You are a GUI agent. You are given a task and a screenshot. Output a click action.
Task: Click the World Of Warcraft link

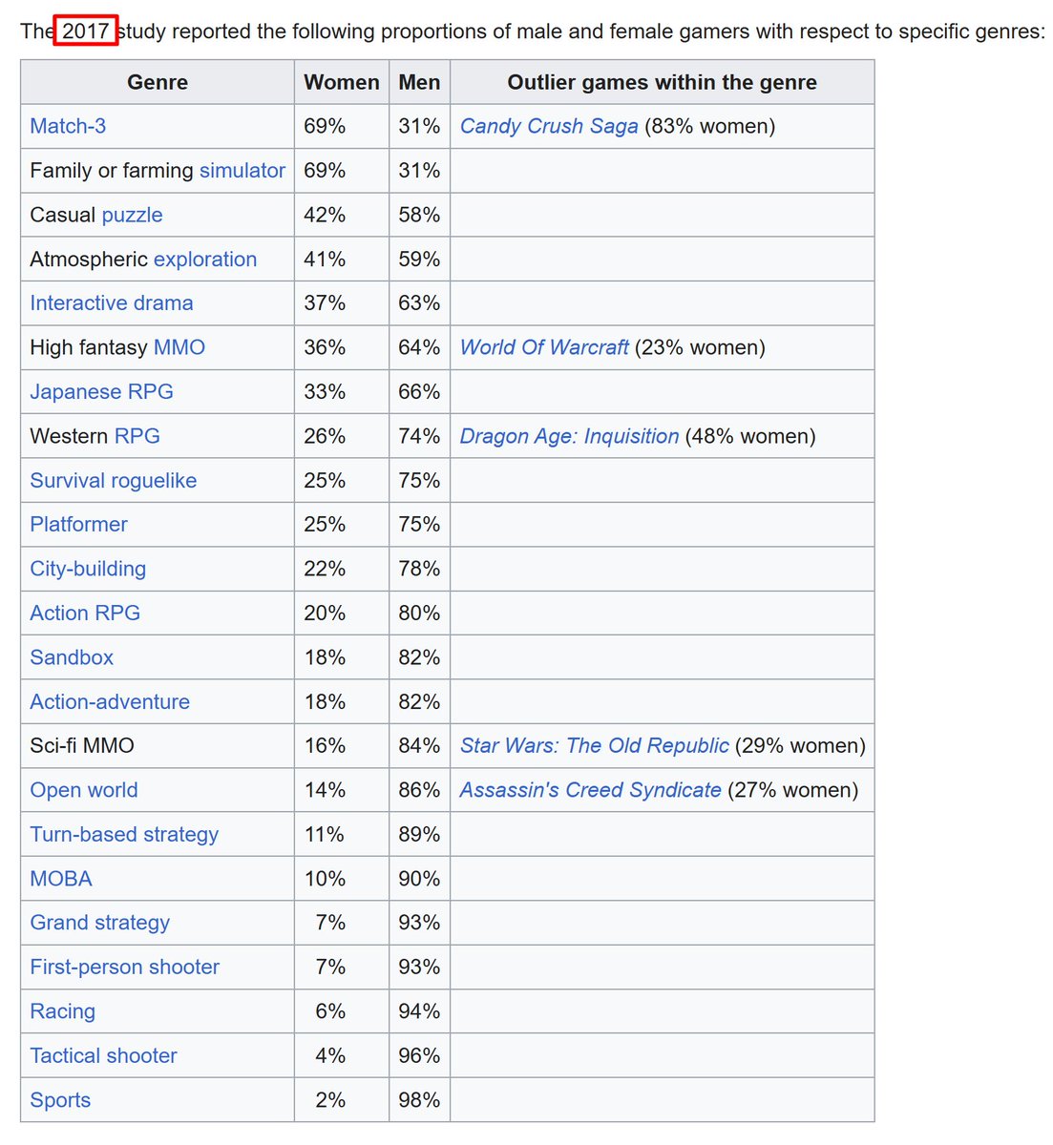544,347
